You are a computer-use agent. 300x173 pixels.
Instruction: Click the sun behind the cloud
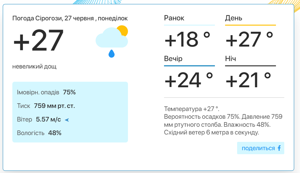pyautogui.click(x=123, y=31)
